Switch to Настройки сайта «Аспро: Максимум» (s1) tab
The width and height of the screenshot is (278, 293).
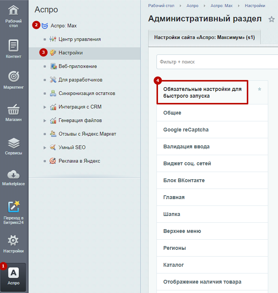coord(204,38)
